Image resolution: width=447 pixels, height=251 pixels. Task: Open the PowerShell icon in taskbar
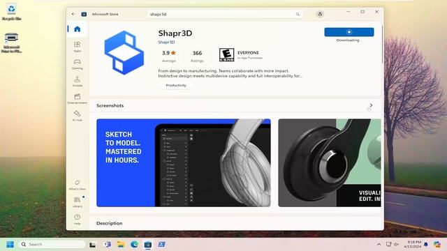(161, 245)
